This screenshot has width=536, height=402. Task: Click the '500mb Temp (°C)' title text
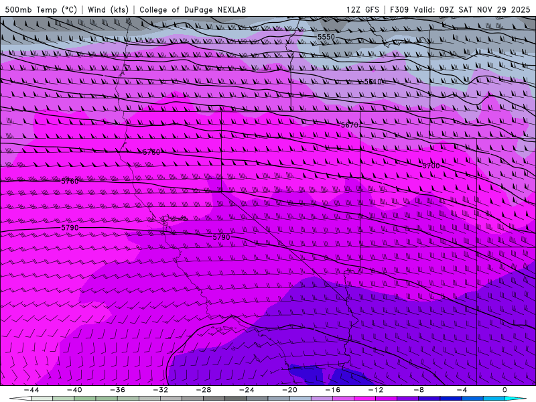[x=41, y=9]
